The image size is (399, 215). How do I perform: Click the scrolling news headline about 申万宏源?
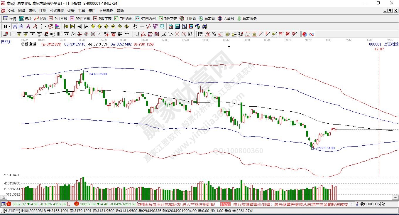point(290,204)
